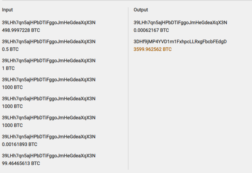The height and width of the screenshot is (173, 252).
Task: Open output address 3DHf9jMP4YVD1m1FxhpcLLRxgFbcbFEdgD
Action: (x=180, y=42)
